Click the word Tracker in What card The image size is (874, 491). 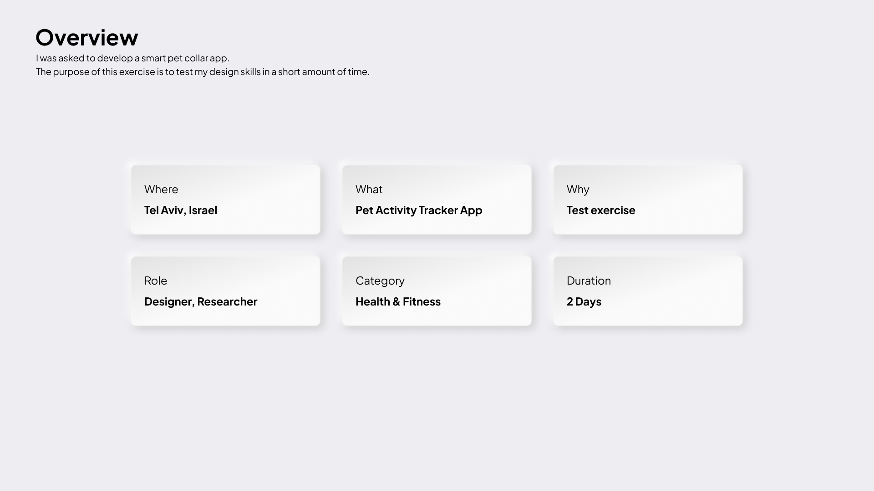coord(438,210)
